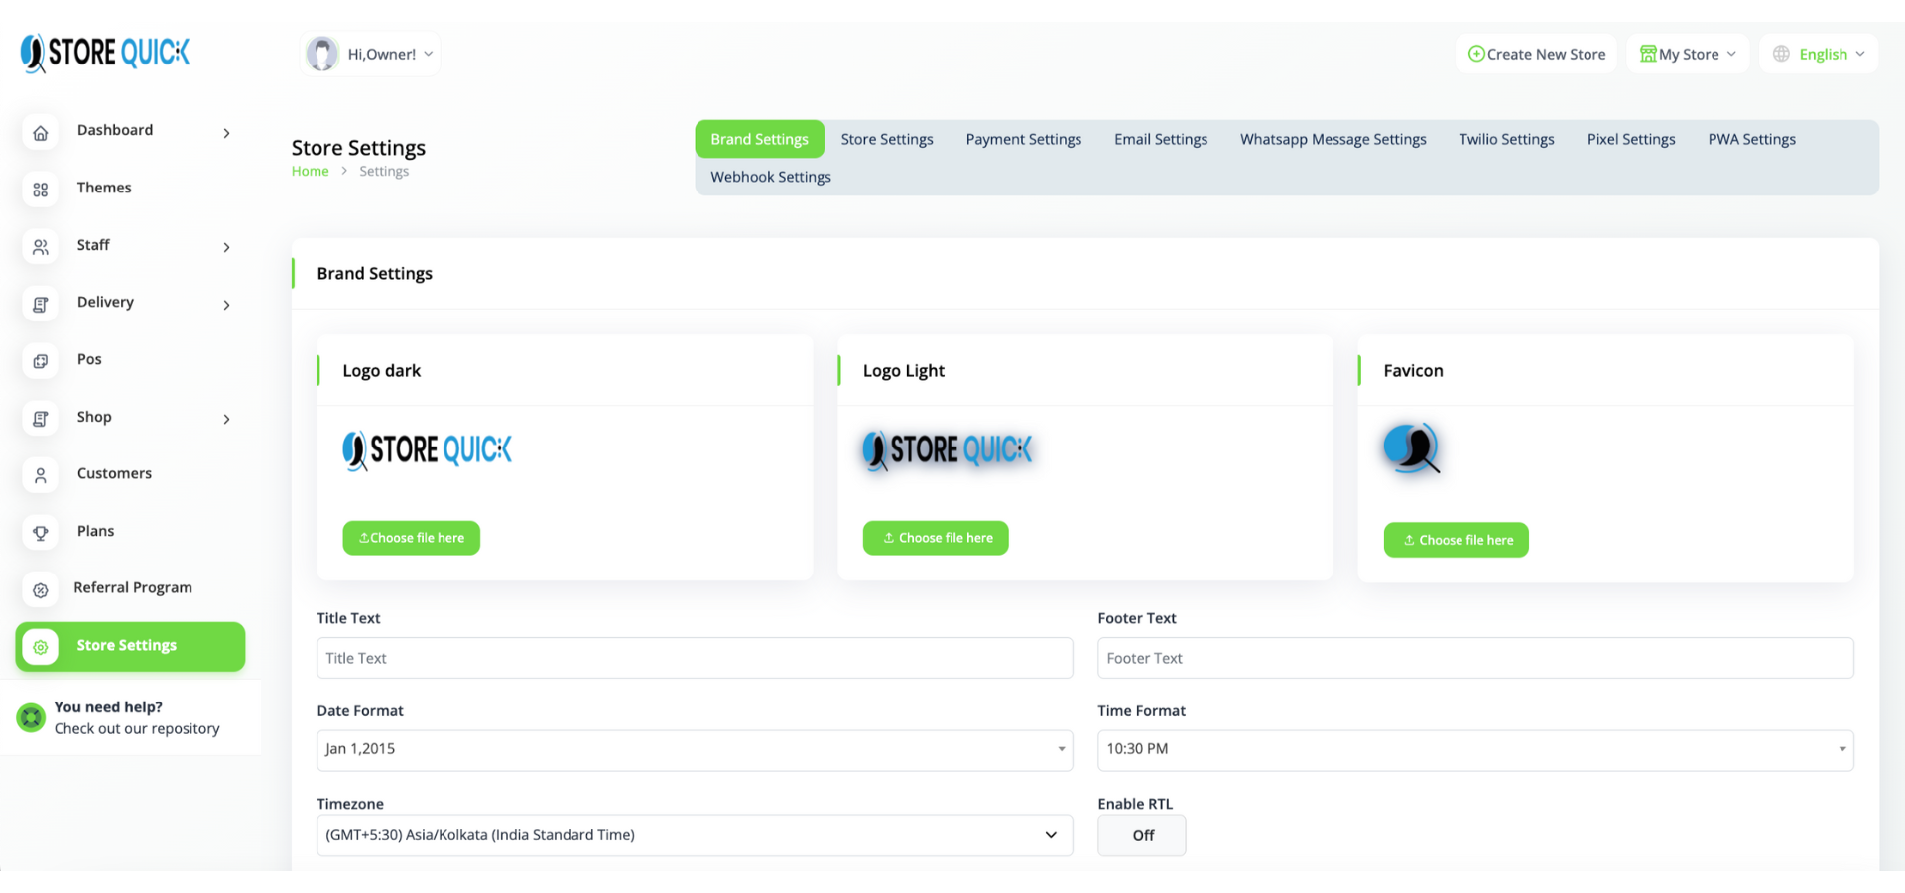
Task: Expand the Delivery submenu chevron
Action: 226,305
